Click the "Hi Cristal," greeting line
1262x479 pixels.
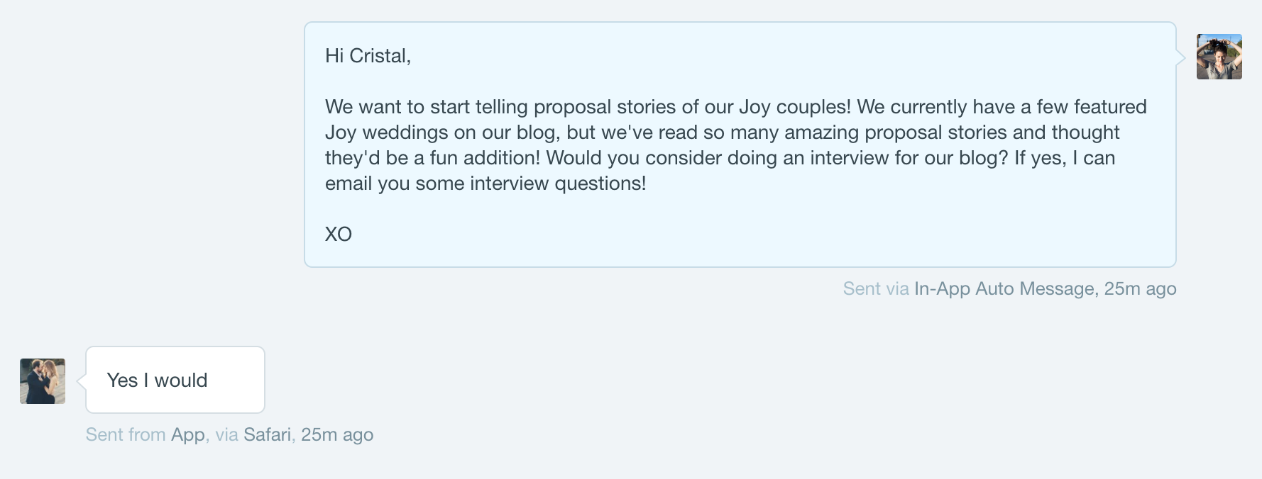[368, 56]
